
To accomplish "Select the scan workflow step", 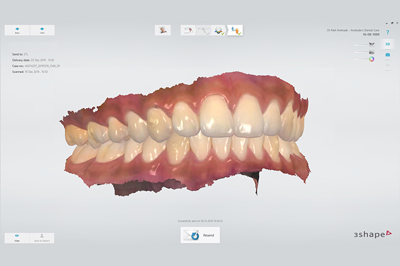I will coord(203,30).
